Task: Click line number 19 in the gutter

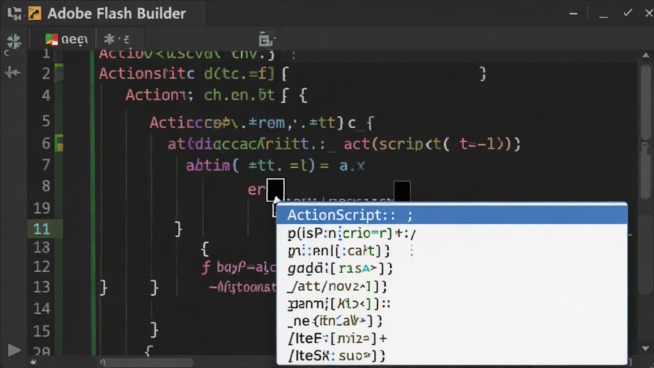Action: [x=42, y=208]
